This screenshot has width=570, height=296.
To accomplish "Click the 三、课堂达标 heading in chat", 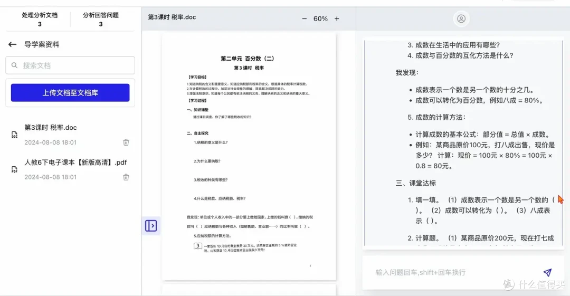I will click(x=416, y=183).
